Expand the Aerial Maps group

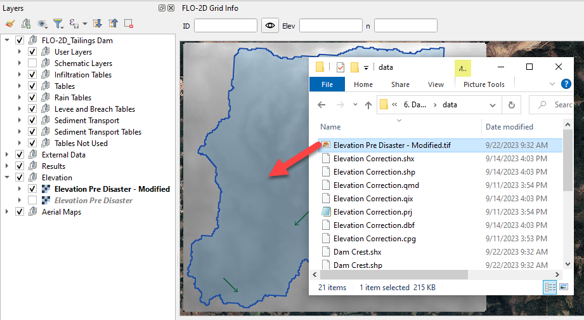click(x=8, y=212)
